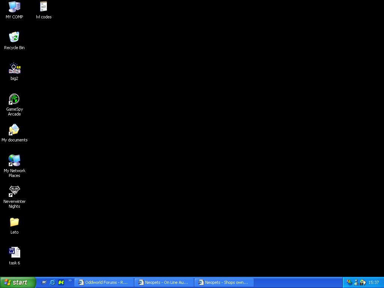Click the first Quick Launch icon
384x288 pixels.
click(44, 282)
